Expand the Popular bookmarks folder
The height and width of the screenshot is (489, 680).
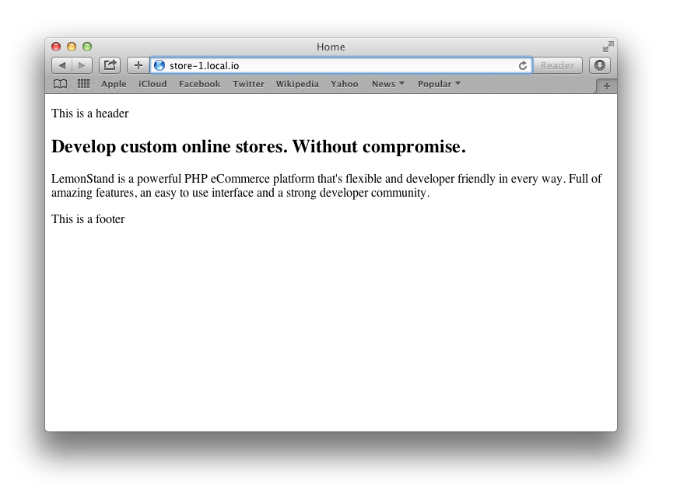point(439,84)
